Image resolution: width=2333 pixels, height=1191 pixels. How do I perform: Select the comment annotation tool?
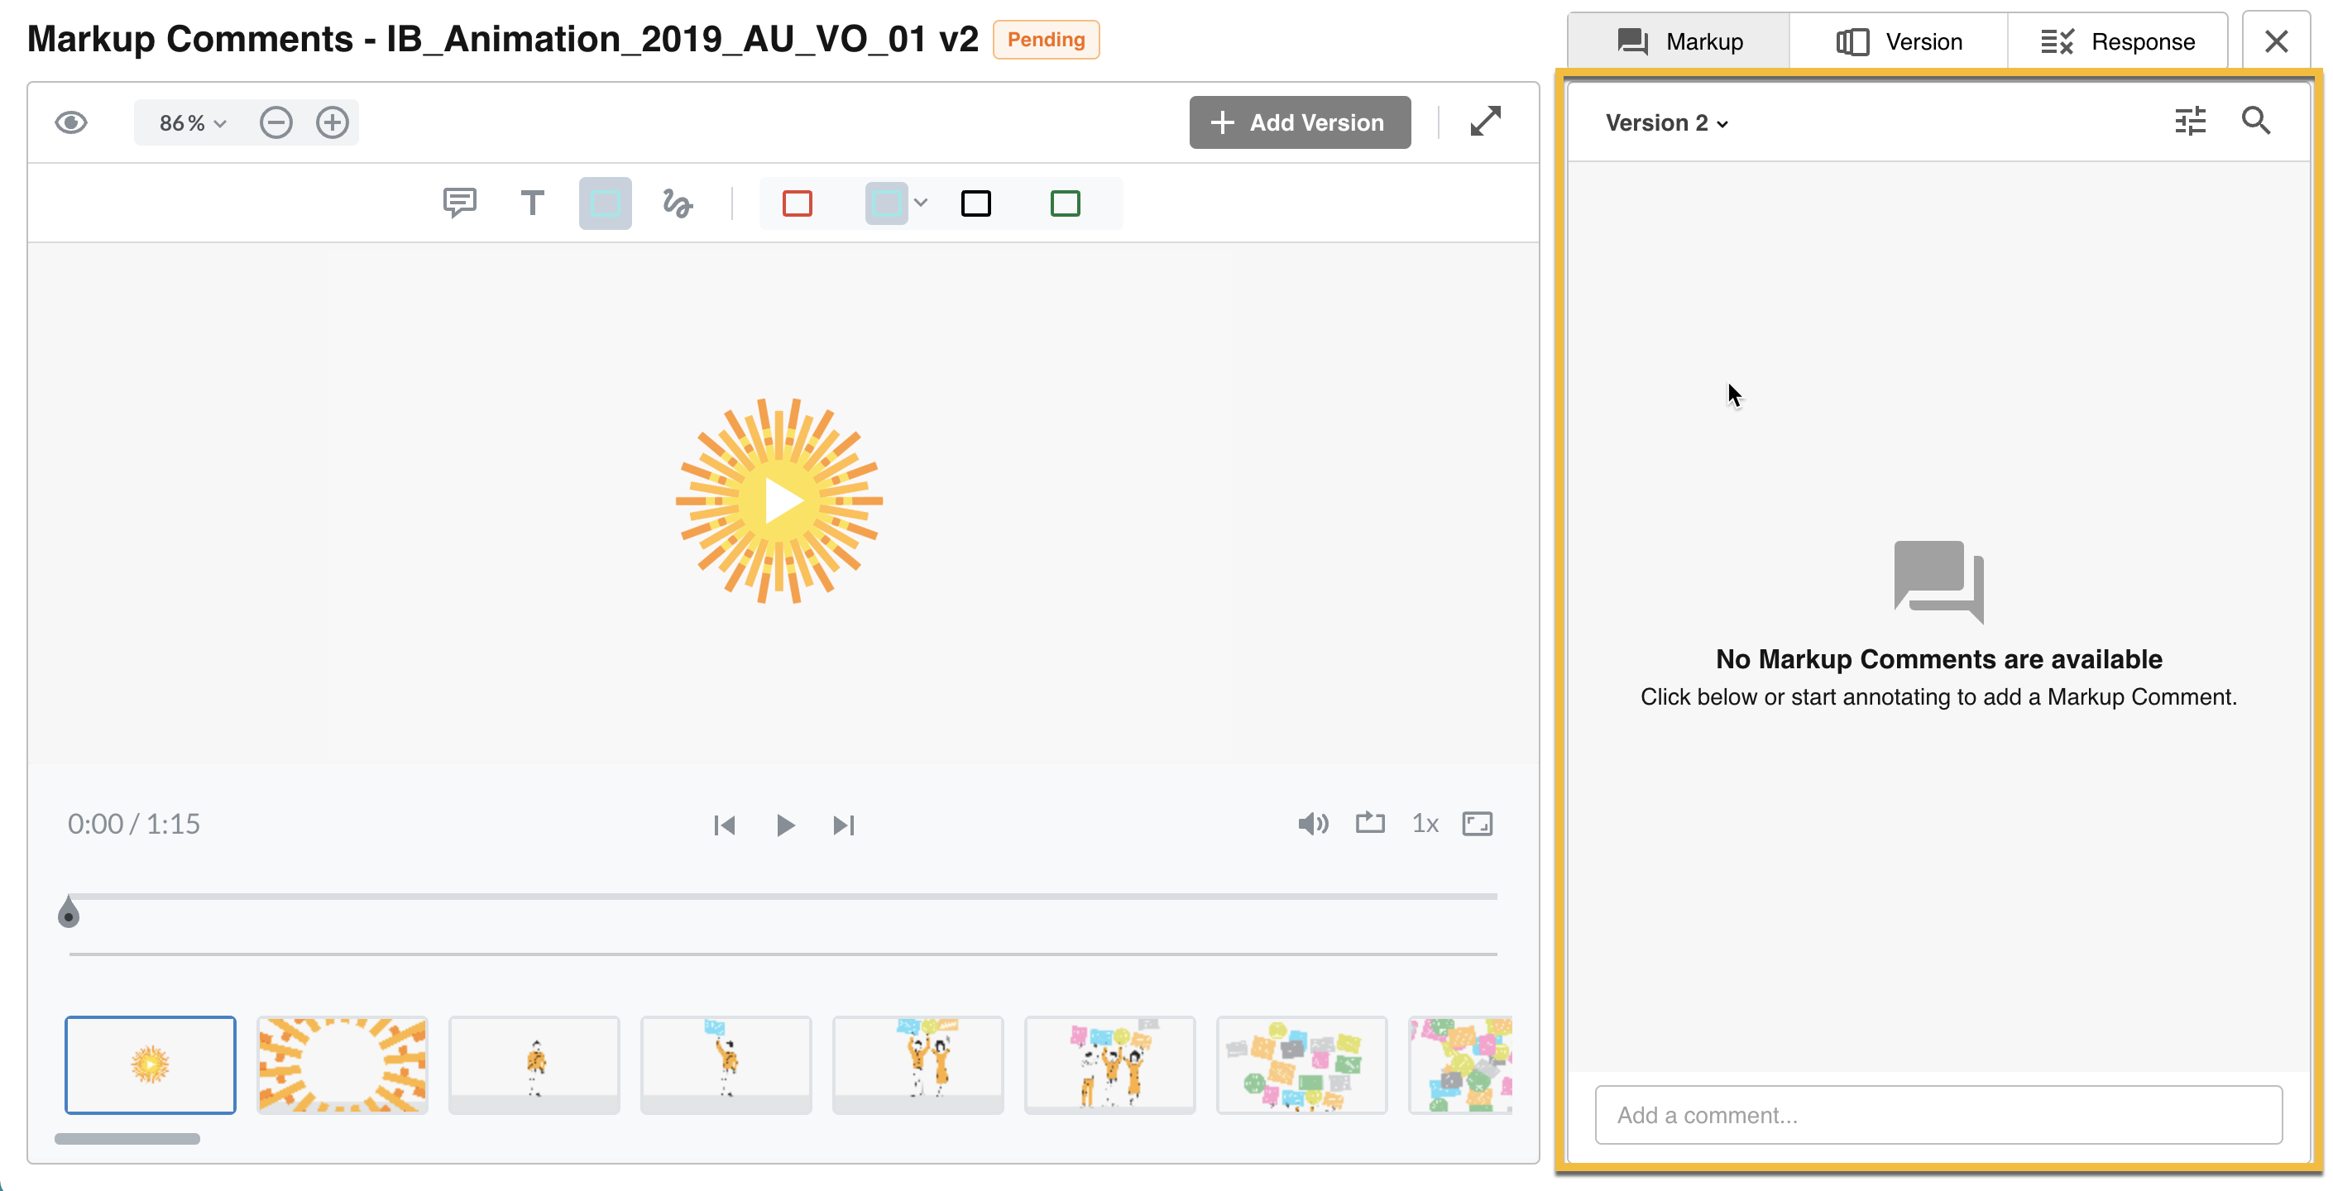[x=459, y=203]
